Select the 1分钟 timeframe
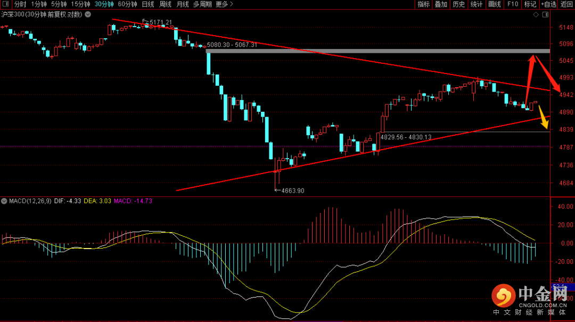575x322 pixels. coord(38,4)
